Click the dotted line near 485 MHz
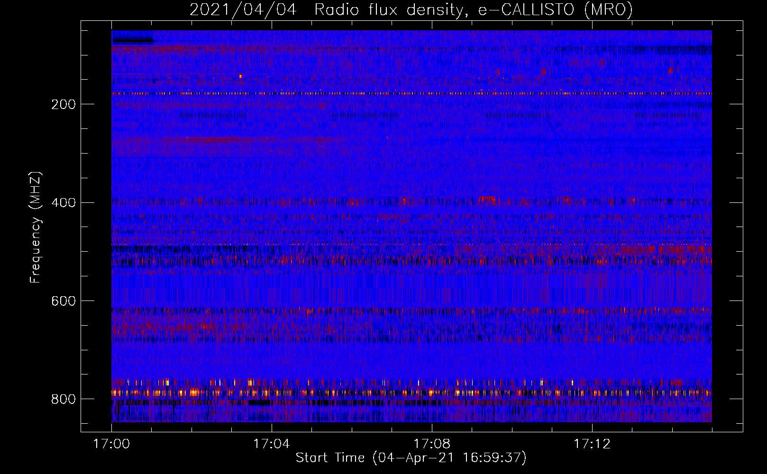The width and height of the screenshot is (767, 474). tap(411, 245)
